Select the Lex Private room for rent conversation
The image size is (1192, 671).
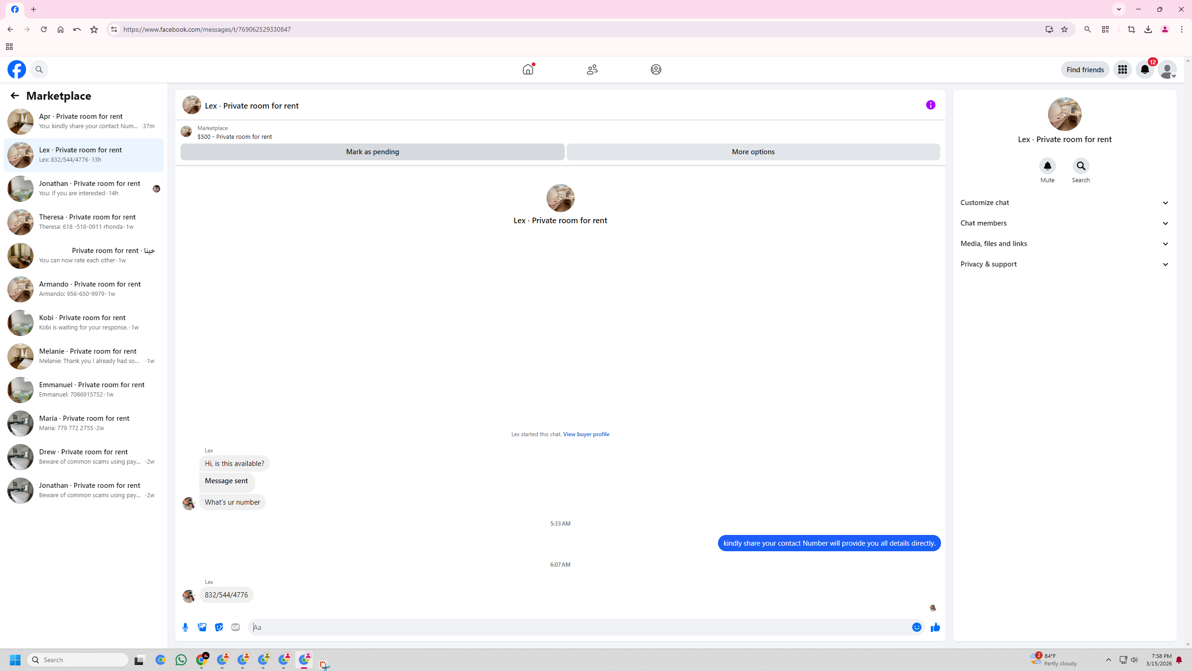click(x=84, y=155)
